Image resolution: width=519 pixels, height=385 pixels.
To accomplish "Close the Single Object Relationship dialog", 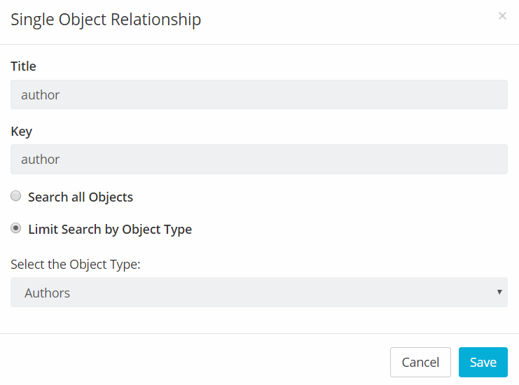I will (x=502, y=16).
